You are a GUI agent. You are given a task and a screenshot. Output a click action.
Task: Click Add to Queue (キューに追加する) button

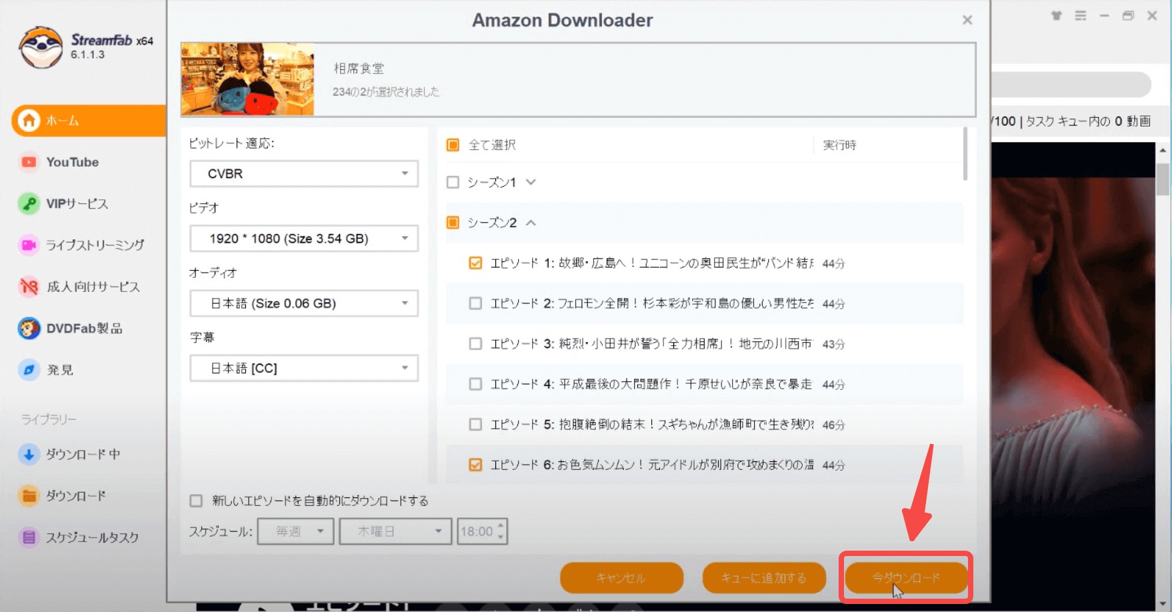coord(764,577)
